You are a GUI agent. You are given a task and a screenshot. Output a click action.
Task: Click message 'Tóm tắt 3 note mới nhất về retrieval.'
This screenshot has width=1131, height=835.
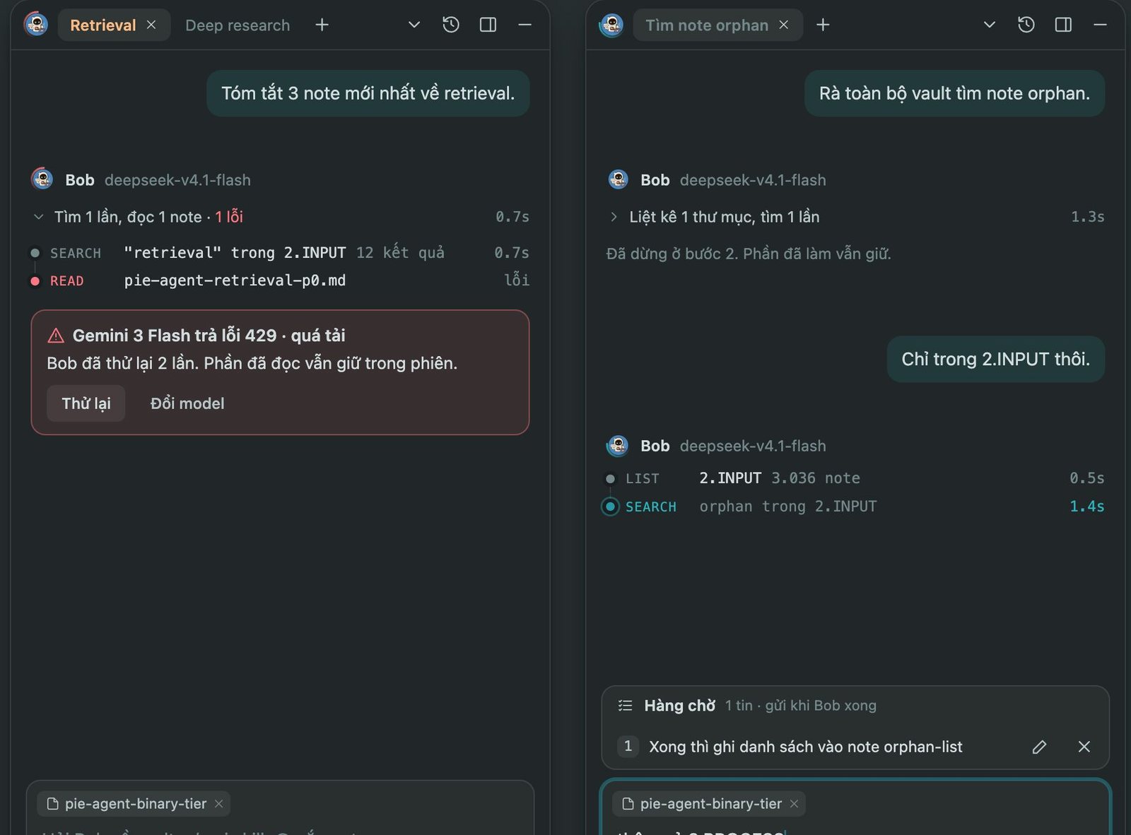[368, 93]
